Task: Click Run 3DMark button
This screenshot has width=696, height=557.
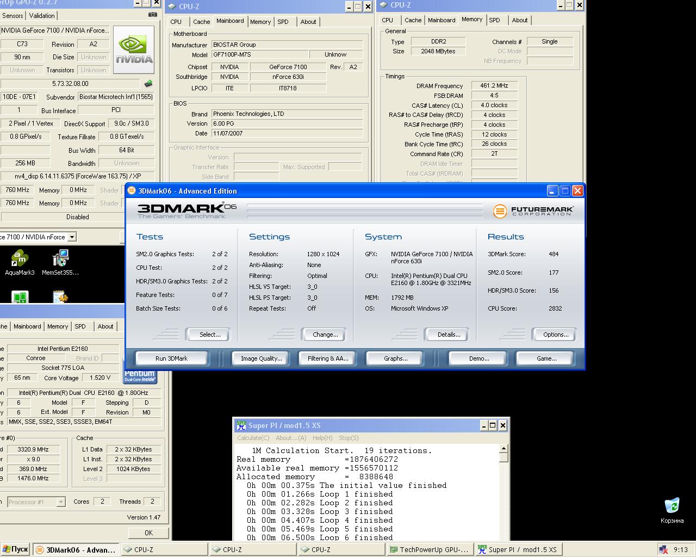Action: click(171, 358)
